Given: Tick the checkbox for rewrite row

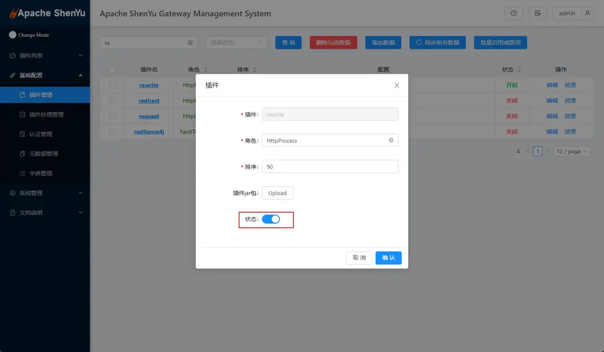Looking at the screenshot, I should (112, 85).
